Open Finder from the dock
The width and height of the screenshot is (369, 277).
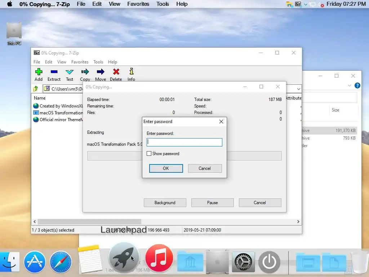[9, 262]
